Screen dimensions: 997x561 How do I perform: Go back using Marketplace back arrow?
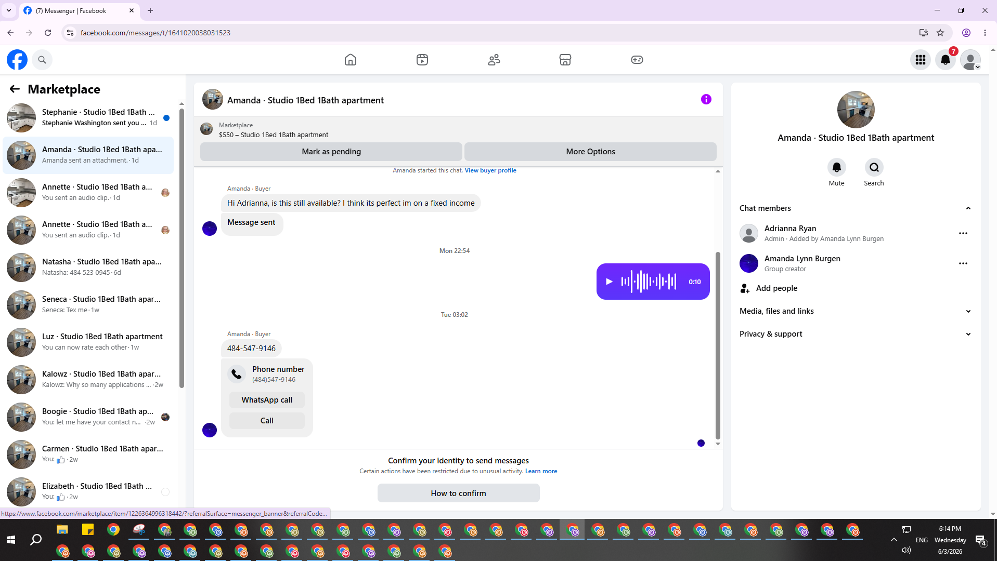[x=15, y=89]
